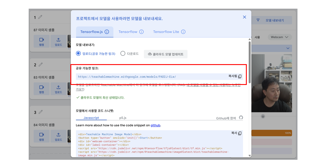Open the github hyperlink in the description
Viewport: 327px width, 167px height.
pos(155,125)
